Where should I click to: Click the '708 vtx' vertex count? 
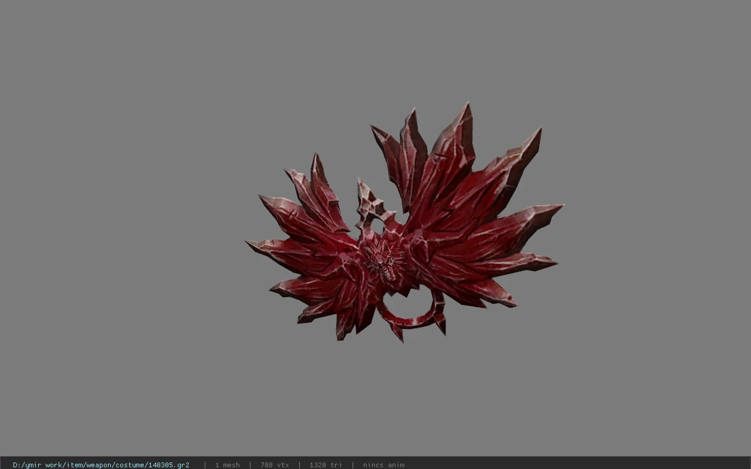(275, 465)
